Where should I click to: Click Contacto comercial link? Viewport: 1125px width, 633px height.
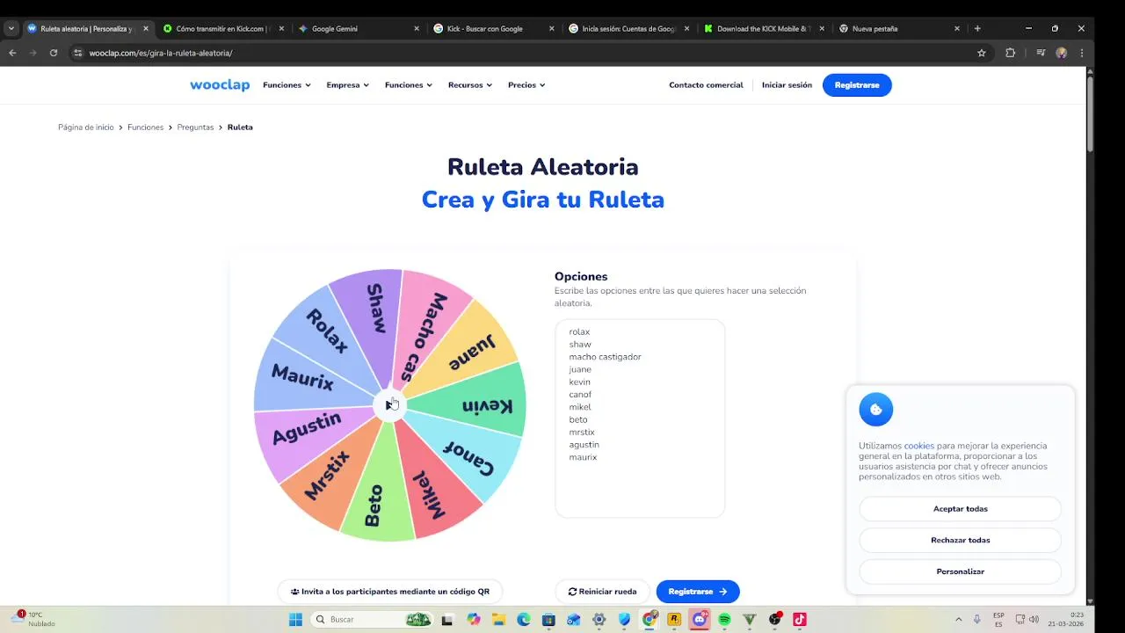706,85
